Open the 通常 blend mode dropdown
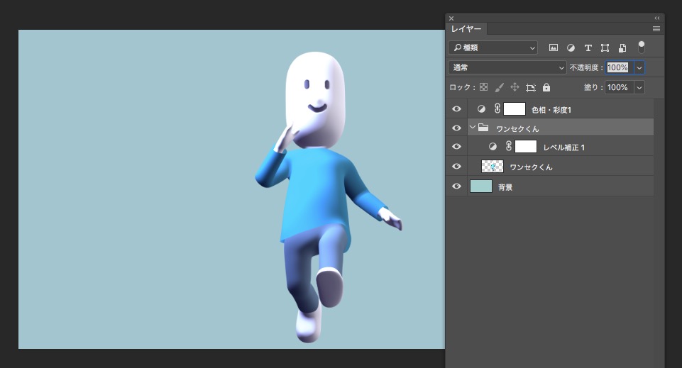Viewport: 682px width, 368px height. click(x=507, y=67)
